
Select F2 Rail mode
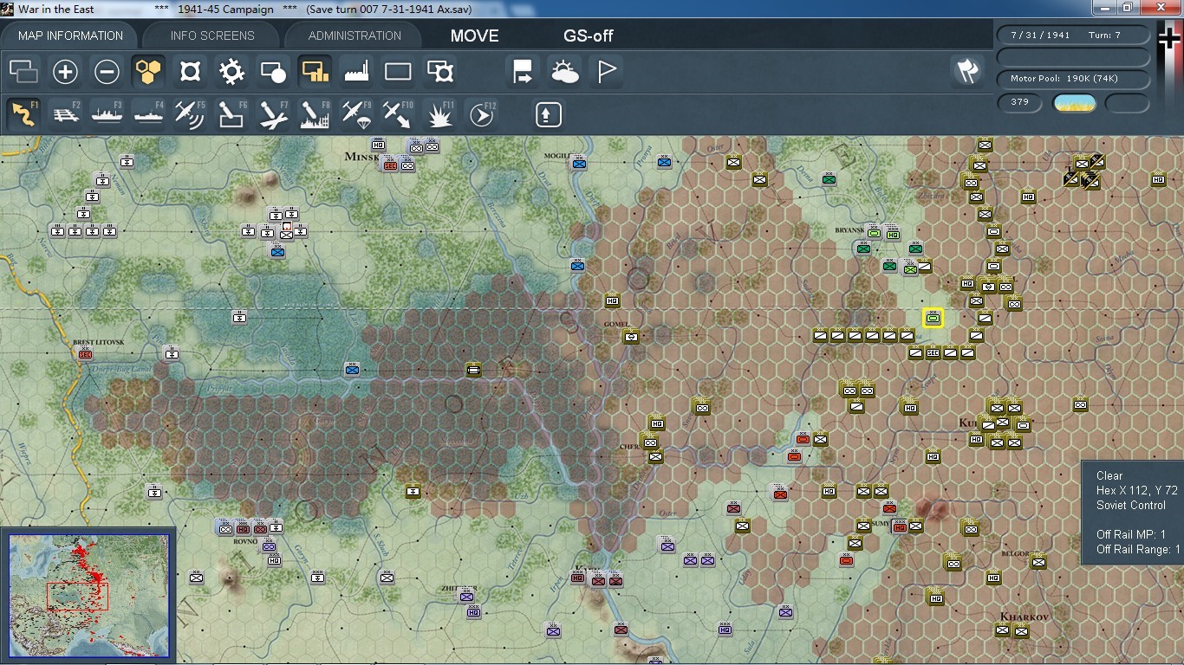point(65,114)
